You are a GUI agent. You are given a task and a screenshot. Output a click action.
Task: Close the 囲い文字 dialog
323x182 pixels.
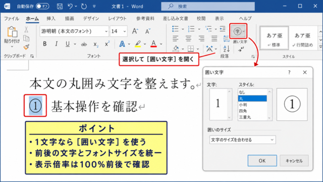tap(305, 72)
